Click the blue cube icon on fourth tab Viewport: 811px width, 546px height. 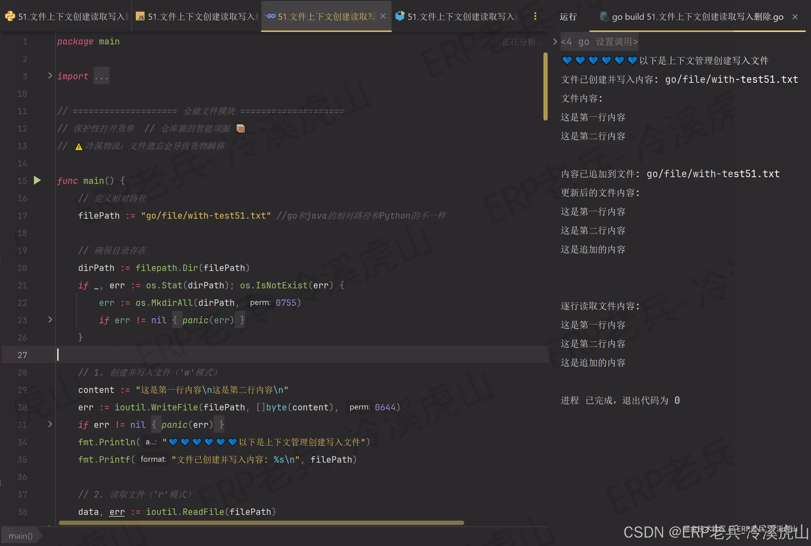tap(400, 16)
